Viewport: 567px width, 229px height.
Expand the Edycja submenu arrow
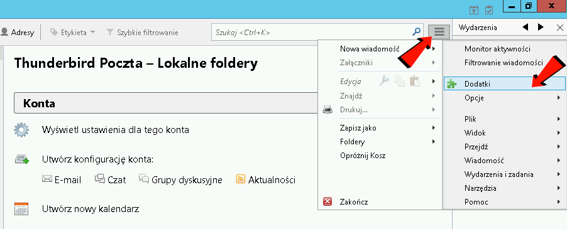click(433, 82)
